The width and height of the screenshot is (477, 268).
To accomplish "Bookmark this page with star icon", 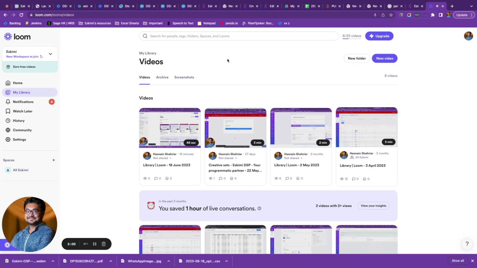I will click(x=391, y=15).
